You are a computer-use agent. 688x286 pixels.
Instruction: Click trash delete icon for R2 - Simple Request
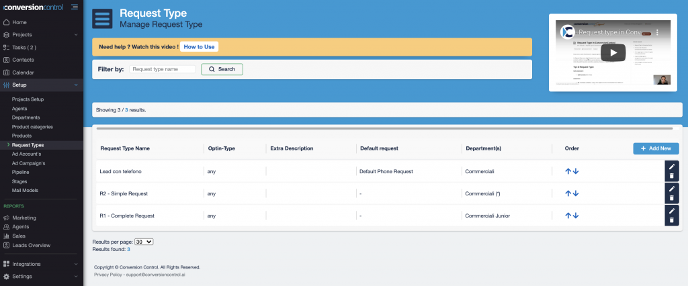click(x=671, y=199)
